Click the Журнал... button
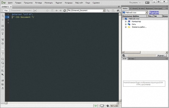This screenshot has width=169, height=108. (161, 55)
